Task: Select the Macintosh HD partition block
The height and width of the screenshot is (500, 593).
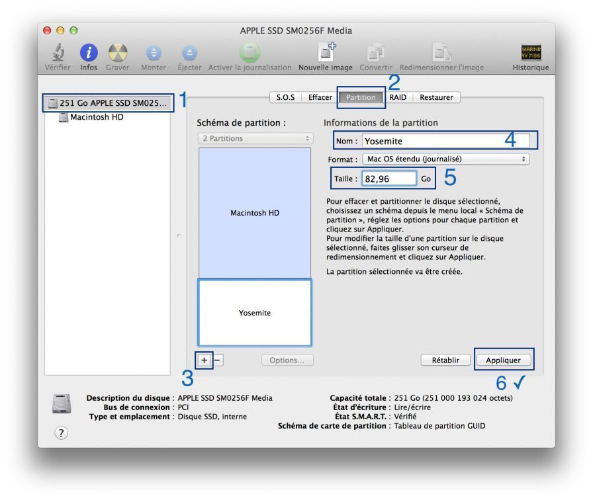Action: (x=255, y=213)
